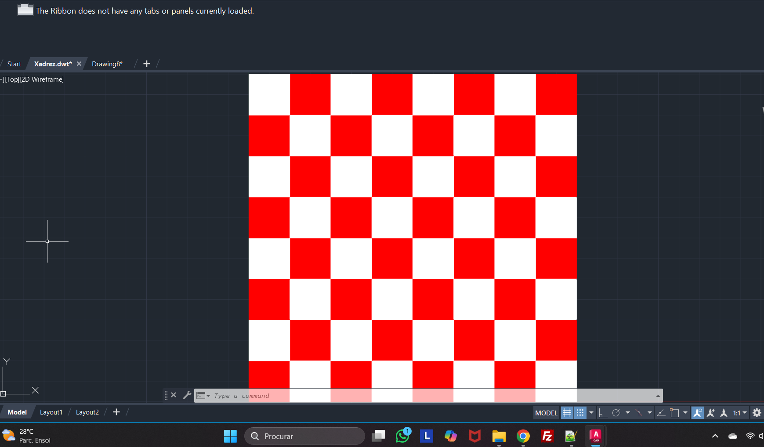Toggle snap mode in status bar
Viewport: 764px width, 447px height.
(x=580, y=413)
